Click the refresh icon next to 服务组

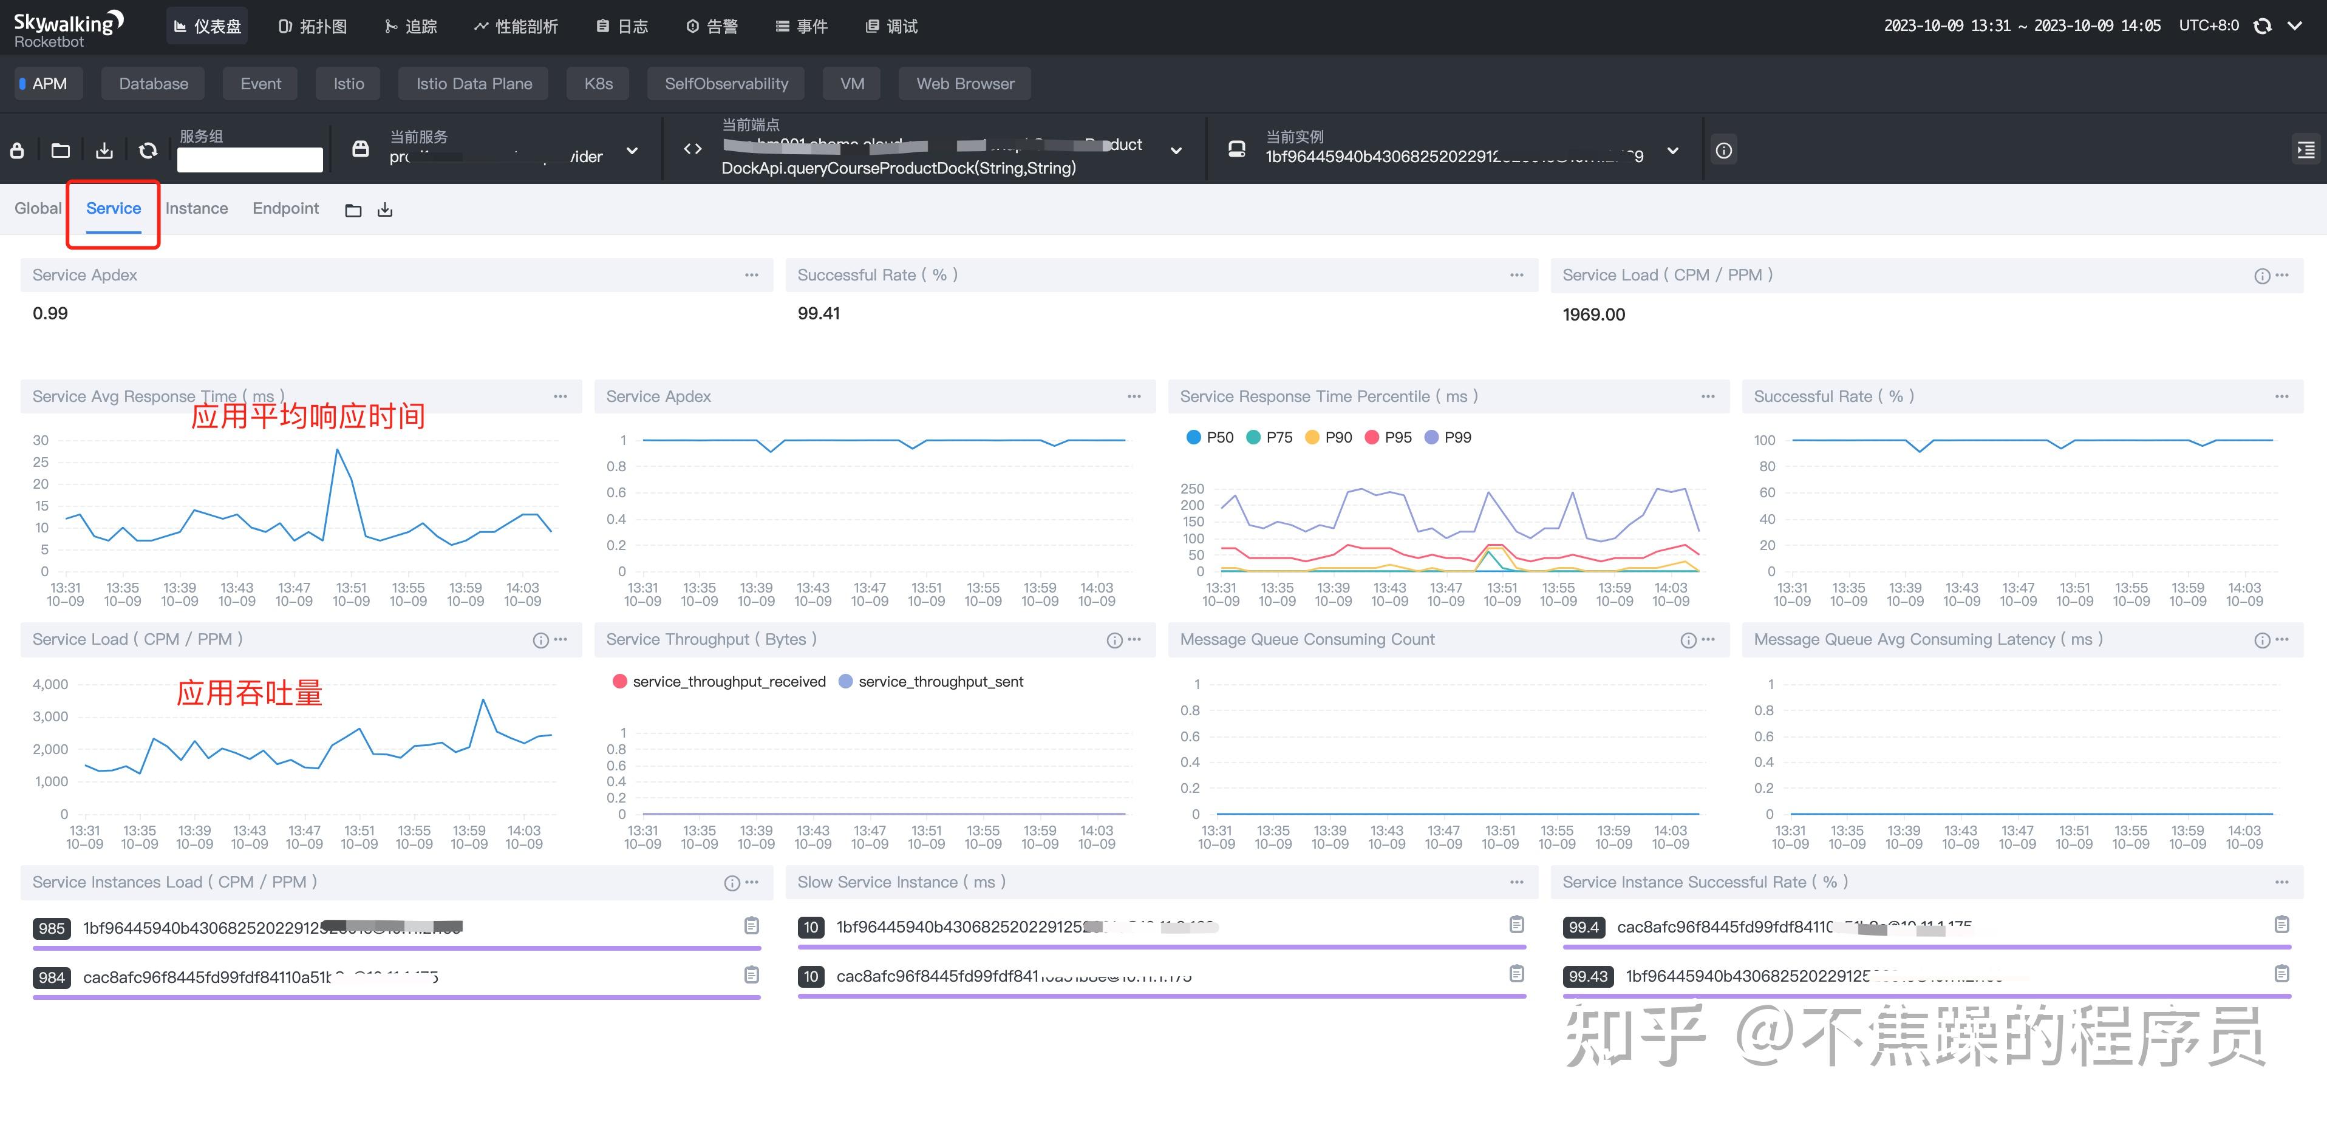148,151
